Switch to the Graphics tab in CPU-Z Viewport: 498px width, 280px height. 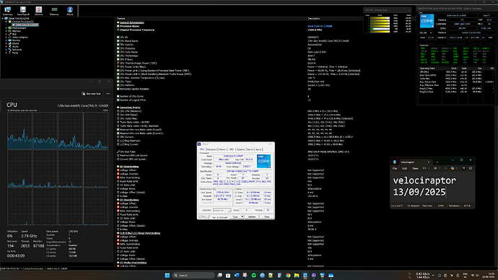click(241, 149)
